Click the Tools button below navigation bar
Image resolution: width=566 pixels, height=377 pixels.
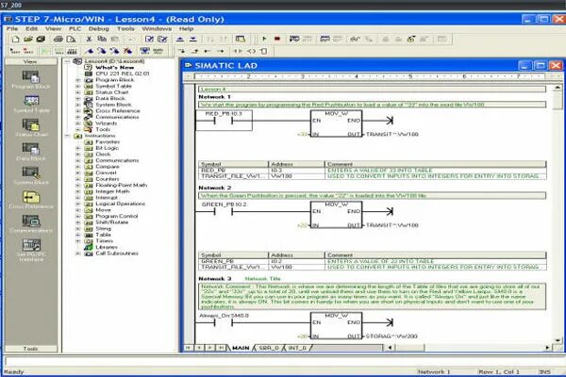(x=31, y=349)
